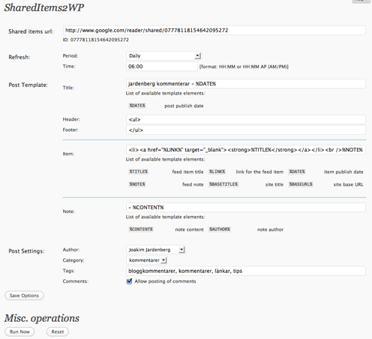Click the post template Title field
The height and width of the screenshot is (339, 372).
pos(246,84)
